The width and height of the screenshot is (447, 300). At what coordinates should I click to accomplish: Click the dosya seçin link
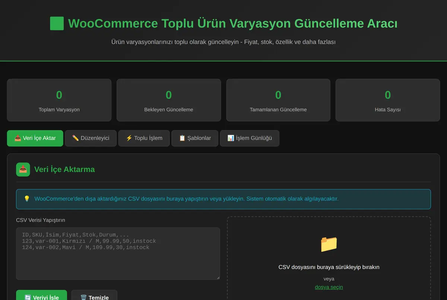pyautogui.click(x=329, y=287)
